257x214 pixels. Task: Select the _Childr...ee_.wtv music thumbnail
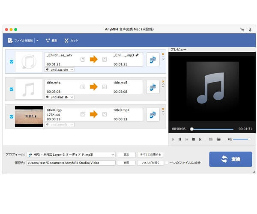(29, 62)
